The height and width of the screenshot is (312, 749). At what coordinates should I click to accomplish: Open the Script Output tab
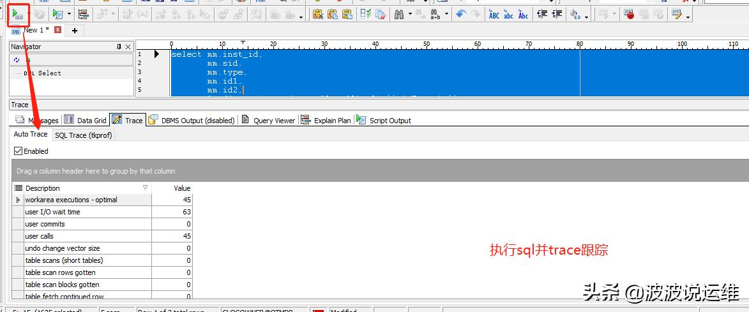click(384, 120)
